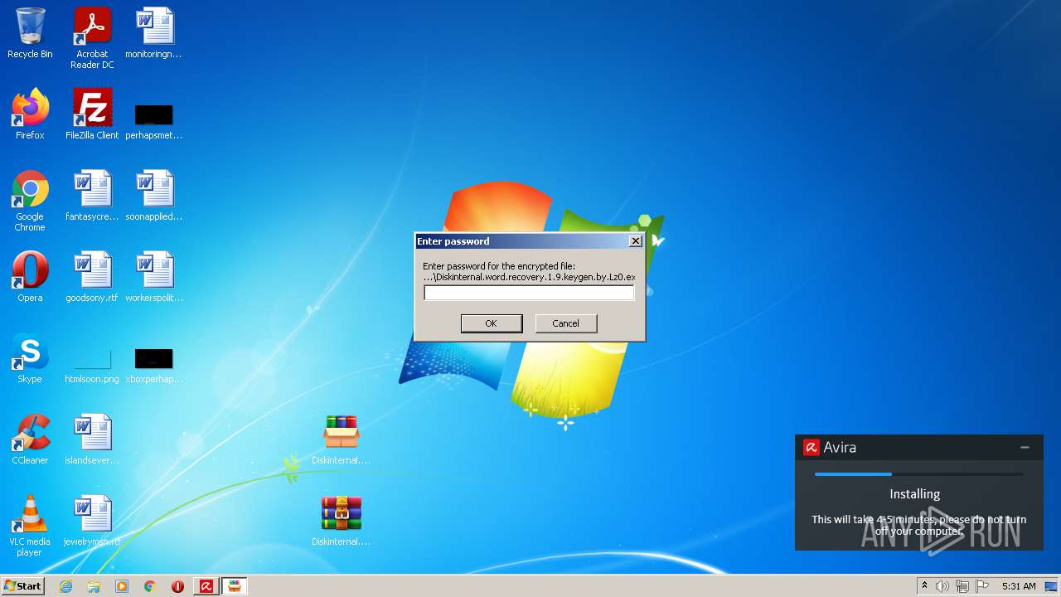The width and height of the screenshot is (1061, 597).
Task: Minimize the Avira installer panel
Action: click(x=1025, y=447)
